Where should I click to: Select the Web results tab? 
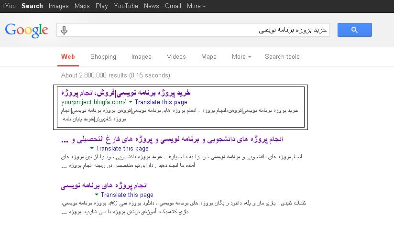pos(68,57)
